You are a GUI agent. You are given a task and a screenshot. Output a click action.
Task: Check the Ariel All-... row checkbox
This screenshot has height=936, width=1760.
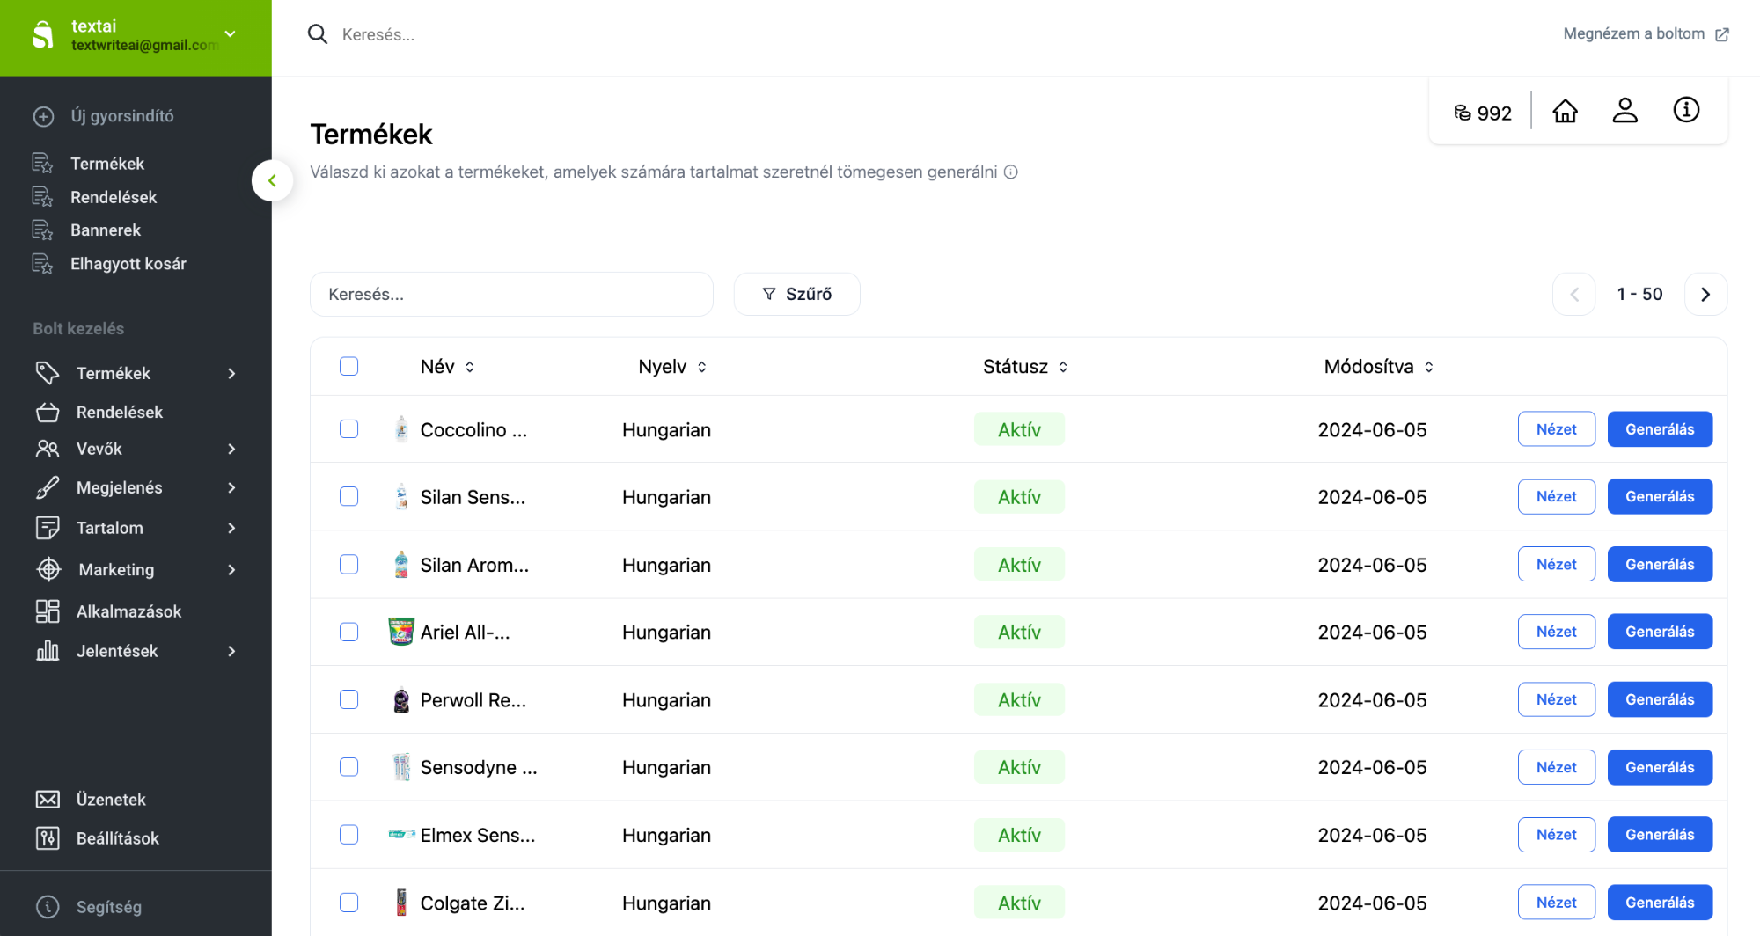coord(349,632)
